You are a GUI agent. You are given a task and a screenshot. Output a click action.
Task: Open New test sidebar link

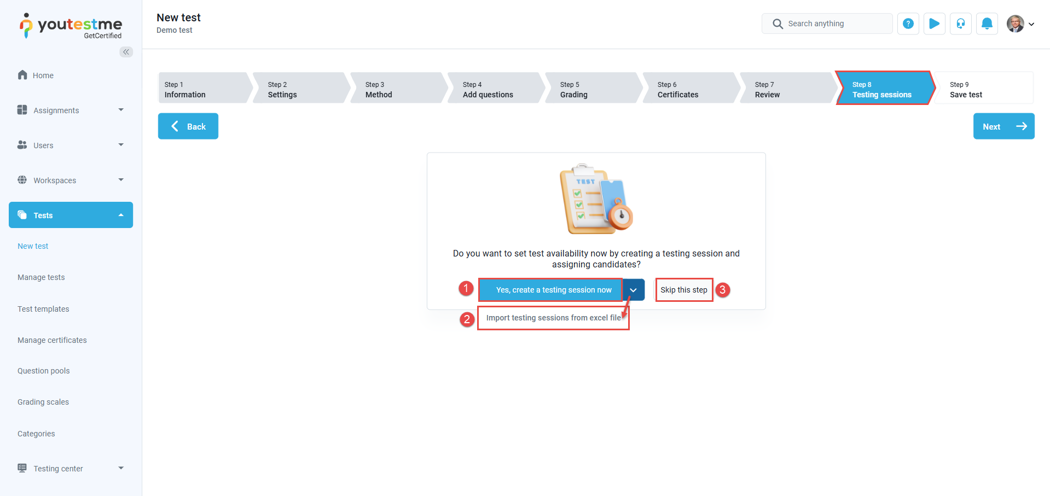click(x=33, y=246)
